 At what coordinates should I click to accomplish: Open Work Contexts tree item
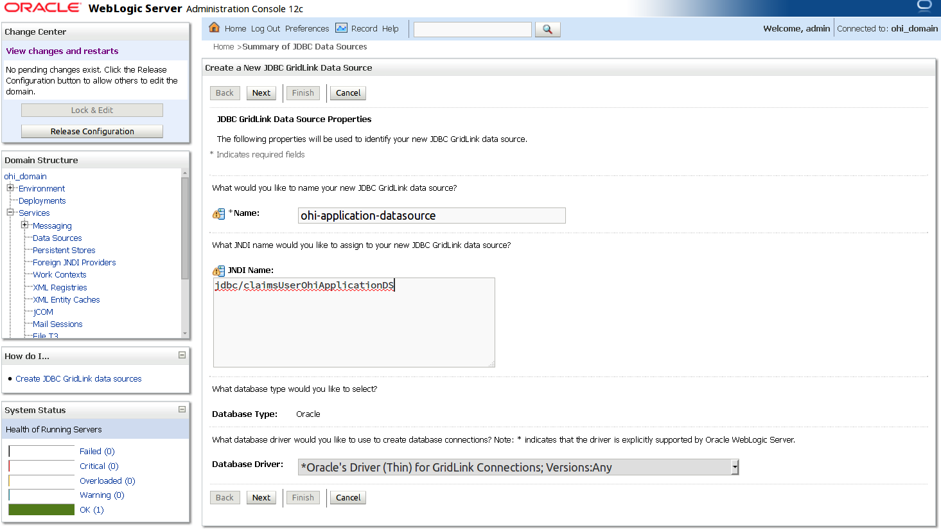pyautogui.click(x=59, y=275)
